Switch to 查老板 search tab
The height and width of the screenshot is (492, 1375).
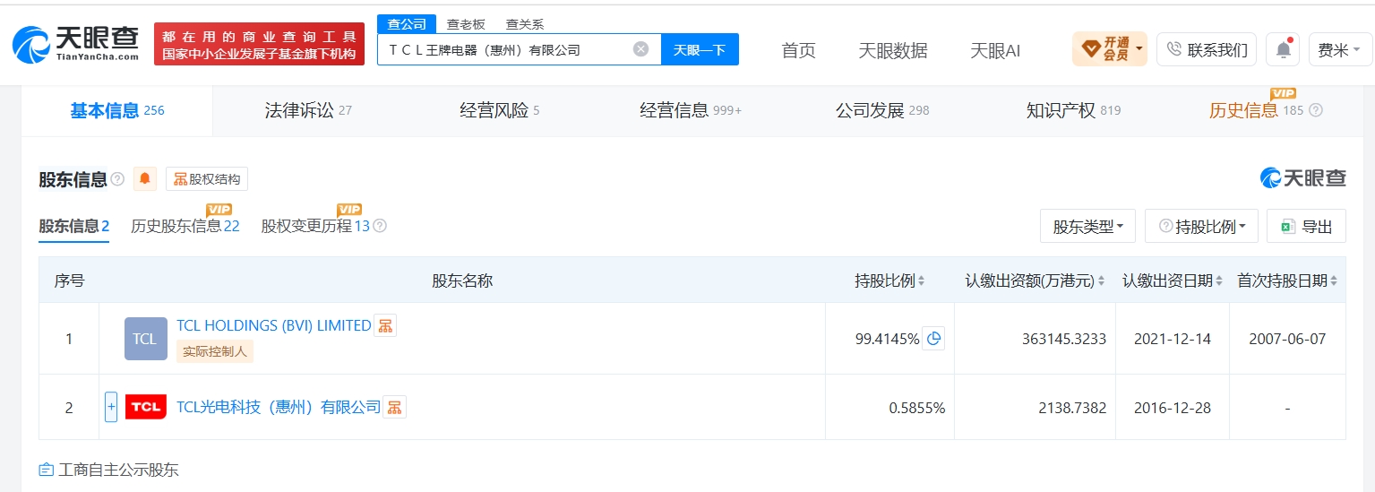tap(466, 24)
